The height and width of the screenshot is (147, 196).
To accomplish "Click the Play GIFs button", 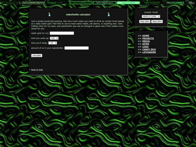I will 145,21.
